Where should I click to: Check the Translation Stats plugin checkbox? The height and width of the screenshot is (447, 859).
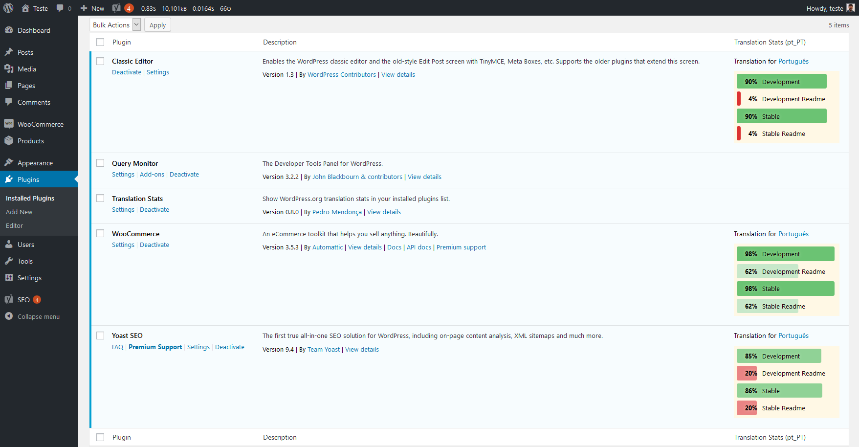(100, 198)
